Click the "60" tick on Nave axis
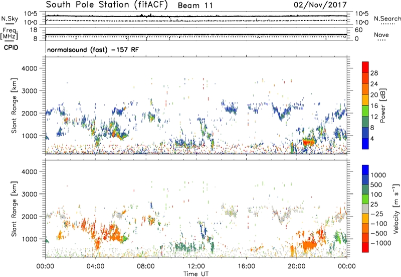 click(x=358, y=30)
